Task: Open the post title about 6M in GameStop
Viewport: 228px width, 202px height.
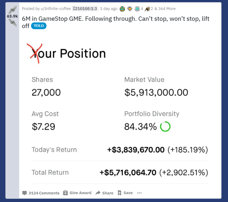Action: (x=116, y=22)
